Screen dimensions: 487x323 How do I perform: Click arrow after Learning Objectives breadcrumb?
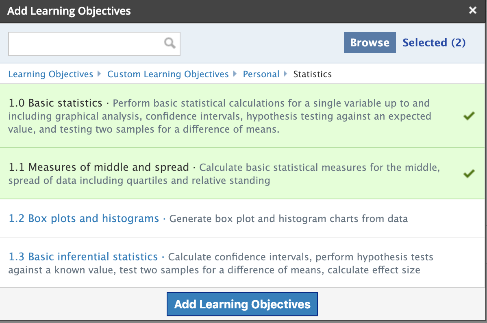pos(100,74)
